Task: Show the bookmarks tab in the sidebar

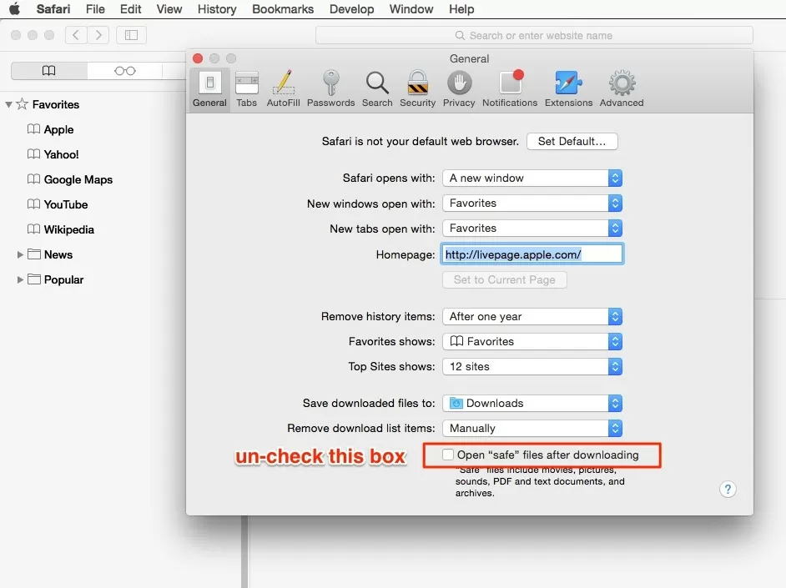Action: coord(49,71)
